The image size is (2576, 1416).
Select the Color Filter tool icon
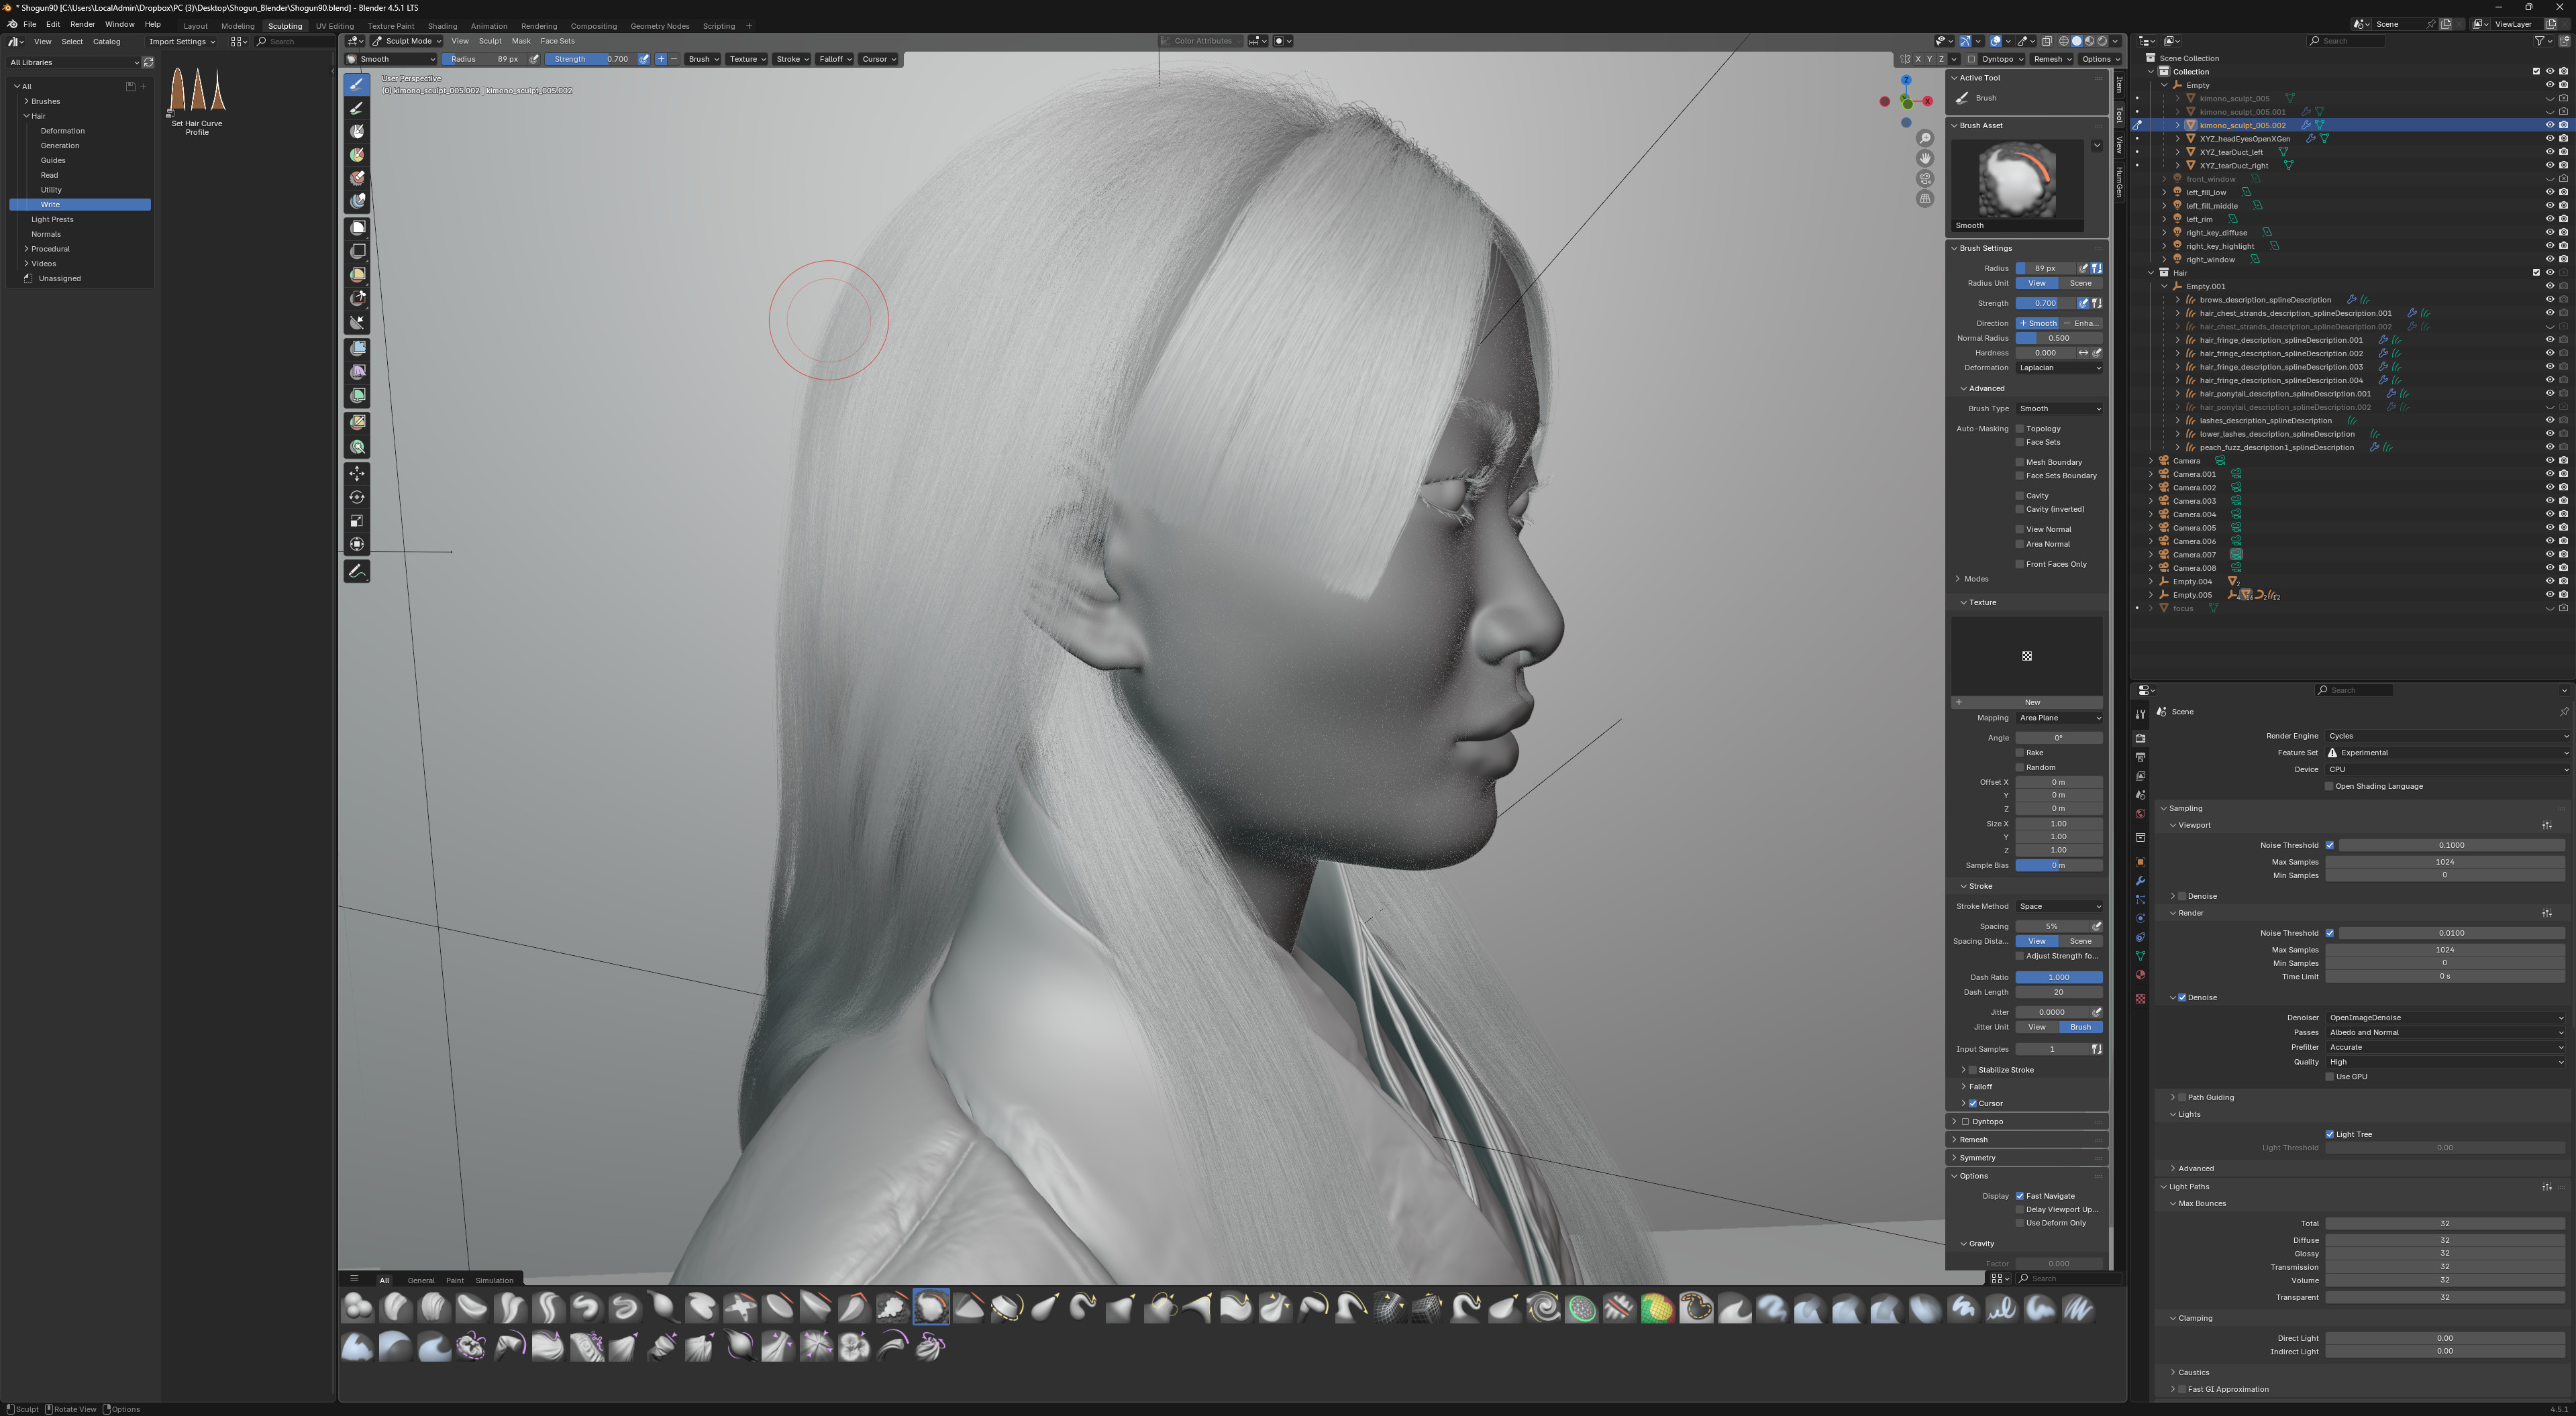[357, 396]
